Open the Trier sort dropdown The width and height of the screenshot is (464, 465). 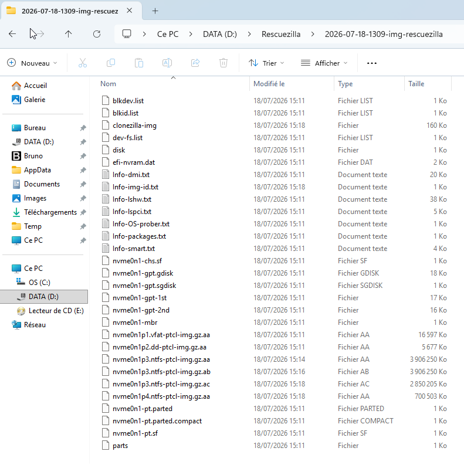266,63
